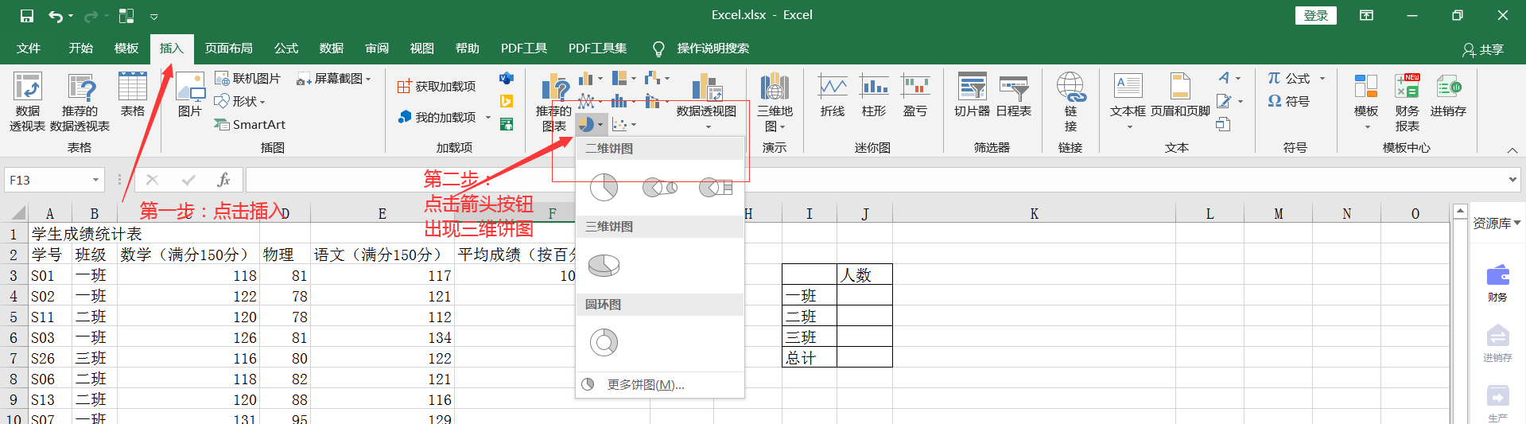This screenshot has height=424, width=1526.
Task: Click the Visio Data Visualizer add-in icon
Action: [507, 78]
